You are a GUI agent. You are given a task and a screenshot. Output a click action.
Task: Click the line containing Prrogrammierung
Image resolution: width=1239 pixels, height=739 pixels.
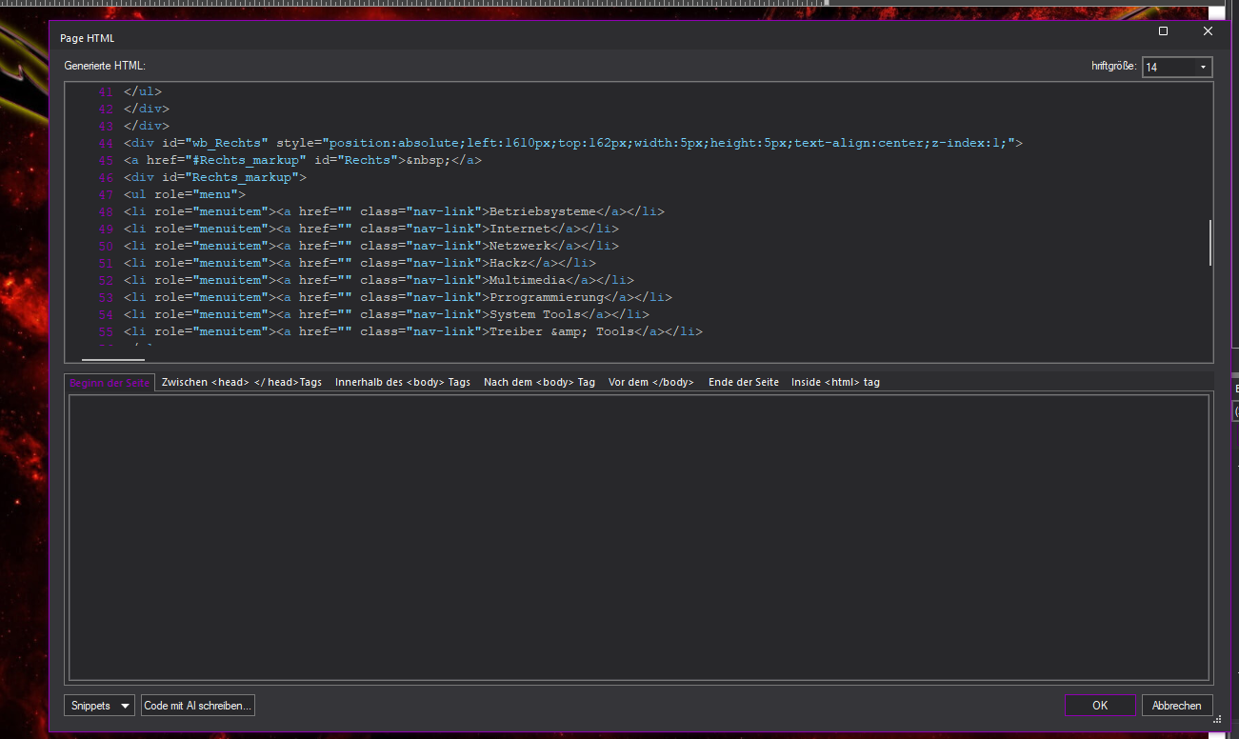click(x=397, y=297)
